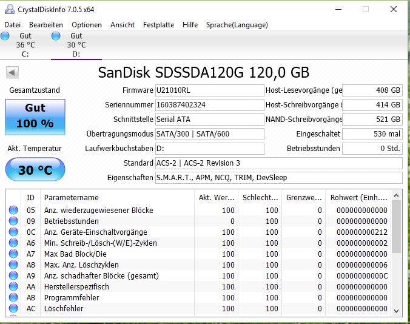
Task: Click the Firmware field U21010RL
Action: [x=210, y=90]
